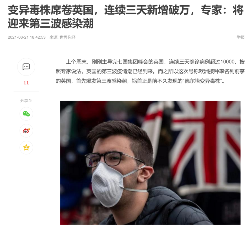Open comments via the speech bubble icon
250x226 pixels.
point(26,67)
